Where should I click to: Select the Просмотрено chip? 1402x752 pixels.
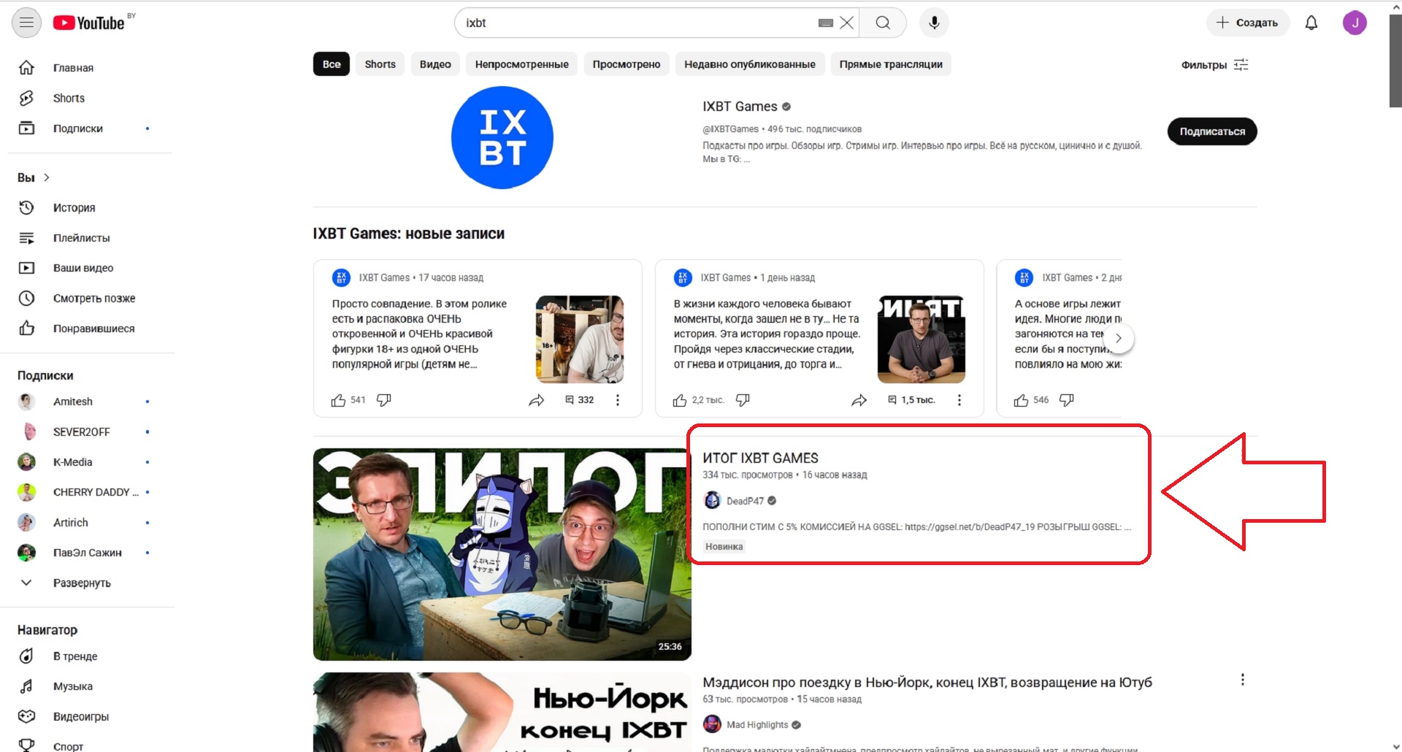[x=627, y=64]
